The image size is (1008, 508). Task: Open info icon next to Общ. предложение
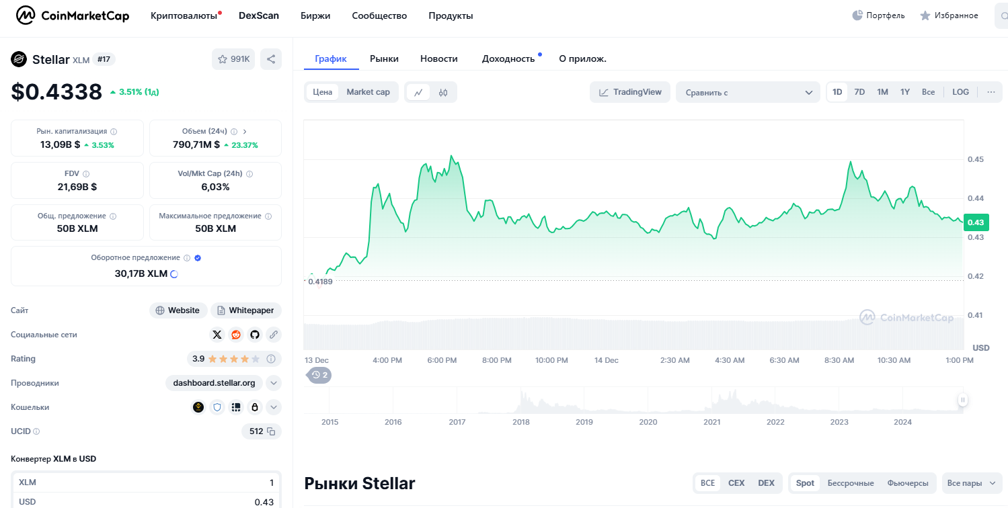pyautogui.click(x=113, y=216)
